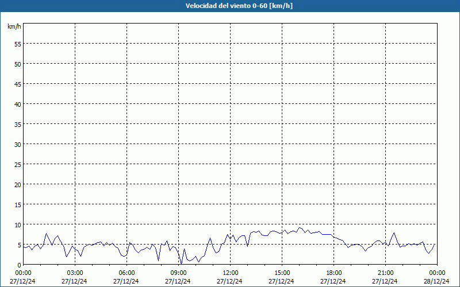This screenshot has width=460, height=287.
Task: Click the "27/12/24" date under 15:00
Action: pyautogui.click(x=281, y=281)
